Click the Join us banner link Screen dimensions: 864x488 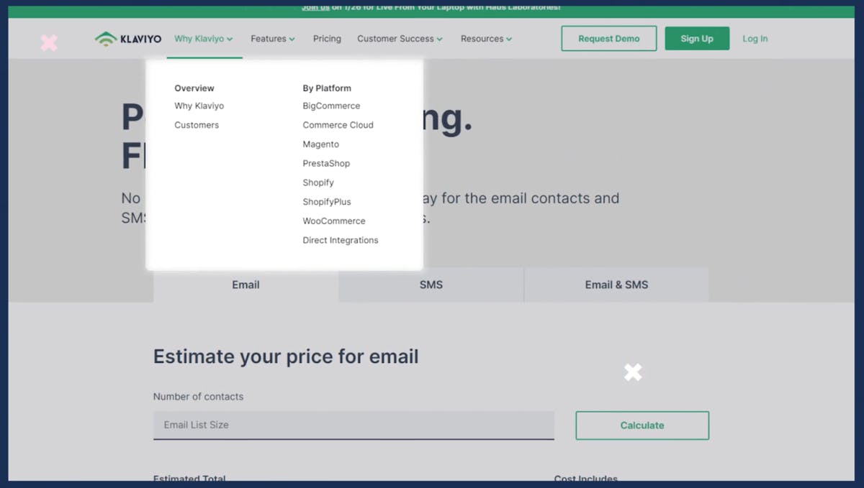coord(315,7)
